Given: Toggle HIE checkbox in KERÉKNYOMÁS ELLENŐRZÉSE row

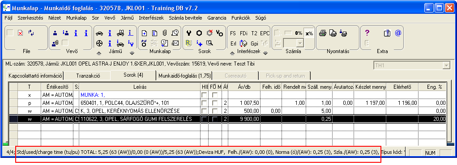Looking at the screenshot, I should point(204,111).
